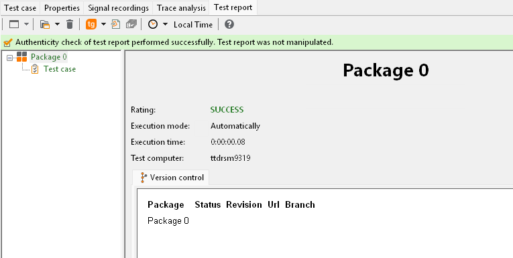Click the clock time display icon
Screen dimensions: 513x258
(x=153, y=25)
